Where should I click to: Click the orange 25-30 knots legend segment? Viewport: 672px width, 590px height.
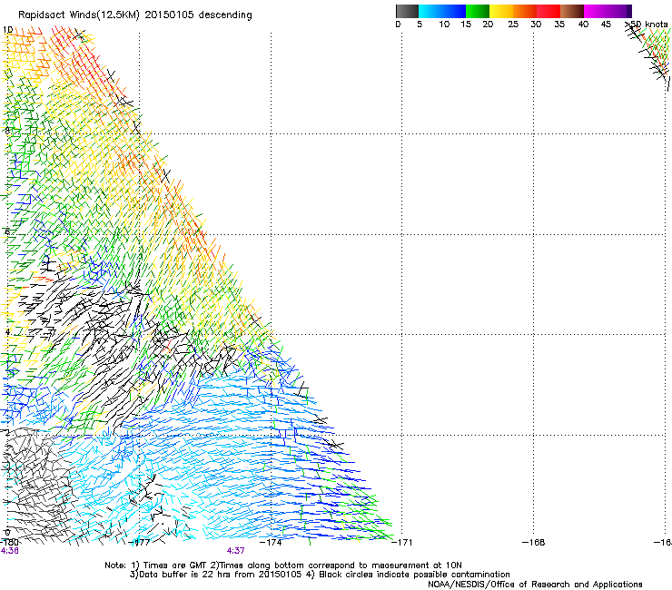point(525,11)
